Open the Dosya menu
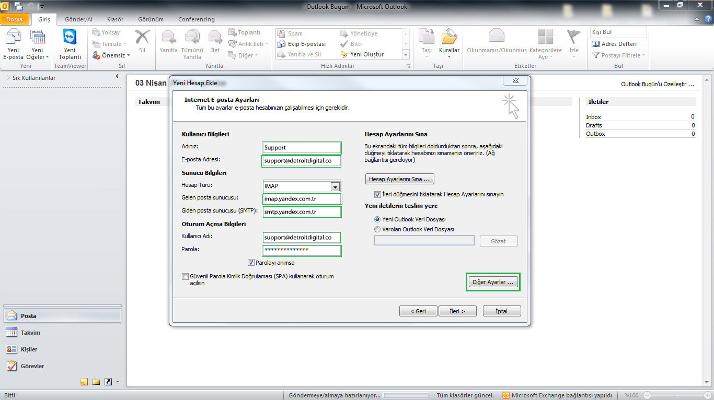Screen dimensions: 714x400 pos(15,19)
